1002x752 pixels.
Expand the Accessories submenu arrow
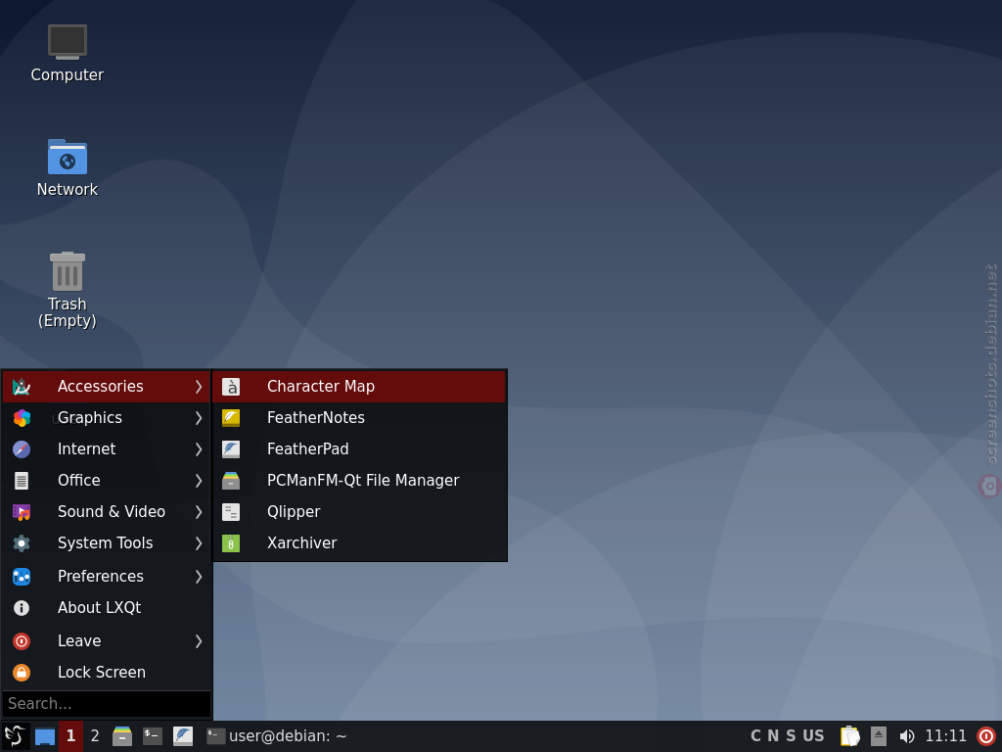[x=199, y=386]
